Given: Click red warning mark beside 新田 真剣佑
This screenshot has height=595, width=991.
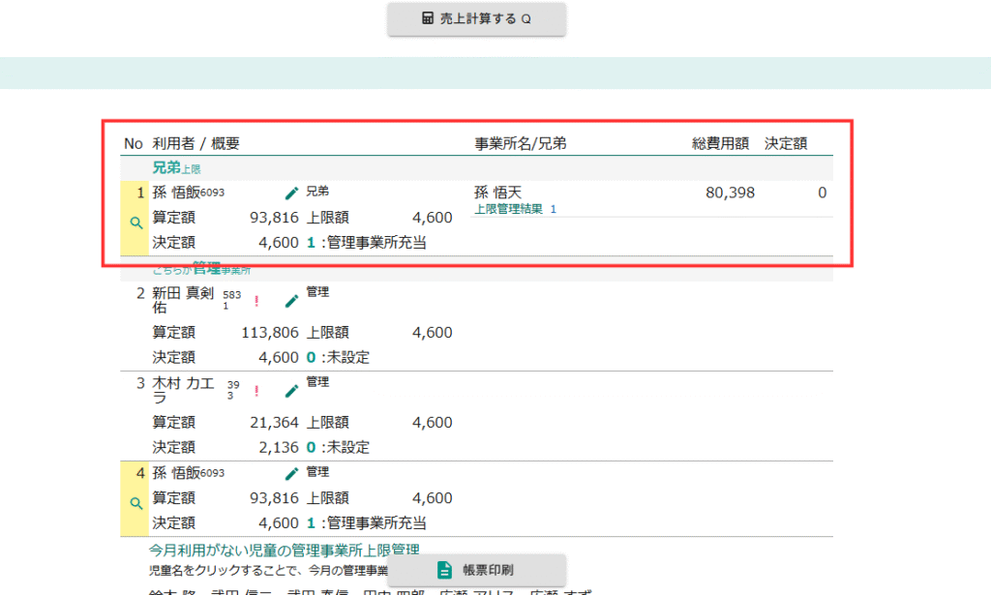Looking at the screenshot, I should pyautogui.click(x=256, y=301).
